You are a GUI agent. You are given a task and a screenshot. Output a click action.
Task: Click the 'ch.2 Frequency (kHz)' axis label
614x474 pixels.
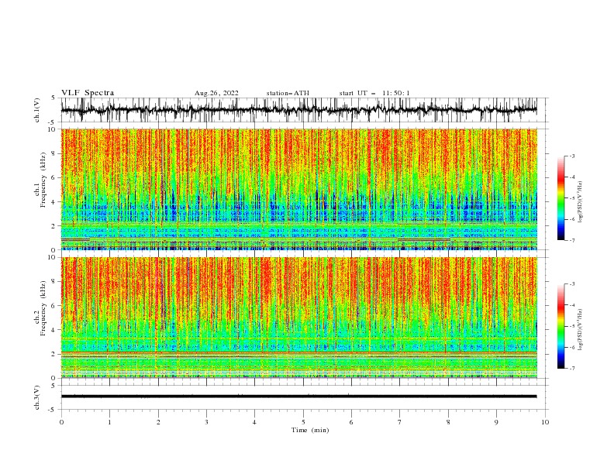pyautogui.click(x=40, y=308)
